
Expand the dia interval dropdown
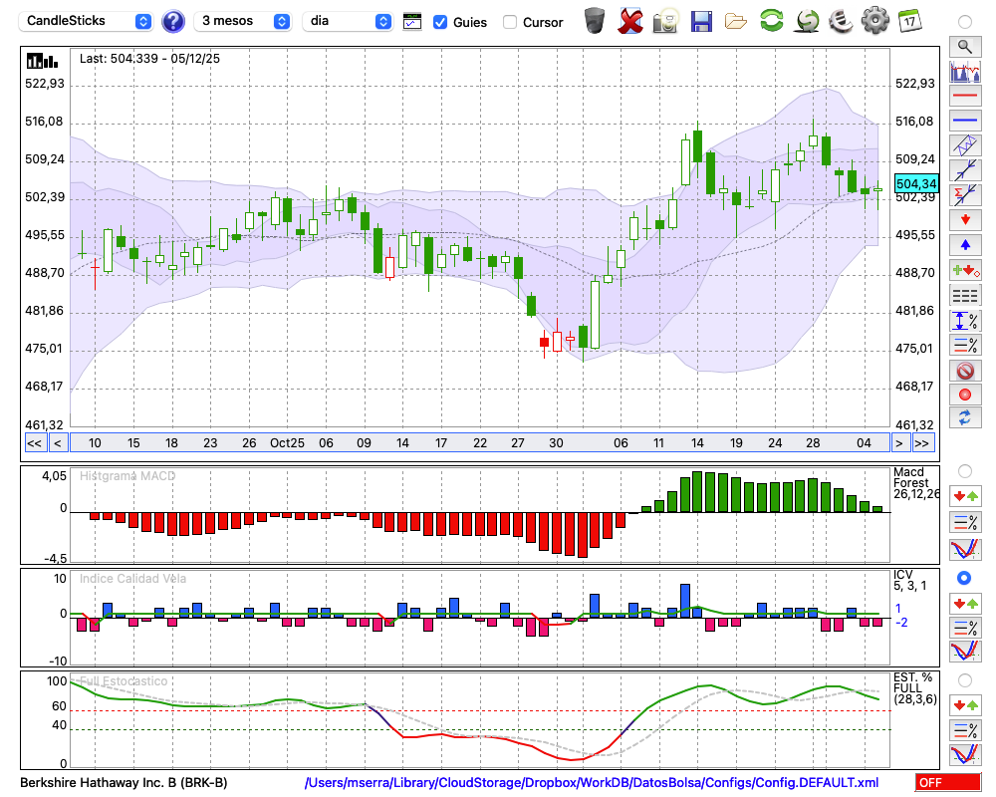pos(348,21)
